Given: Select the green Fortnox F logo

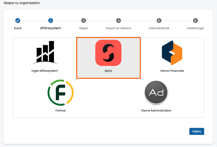Looking at the screenshot, I should pyautogui.click(x=61, y=93).
